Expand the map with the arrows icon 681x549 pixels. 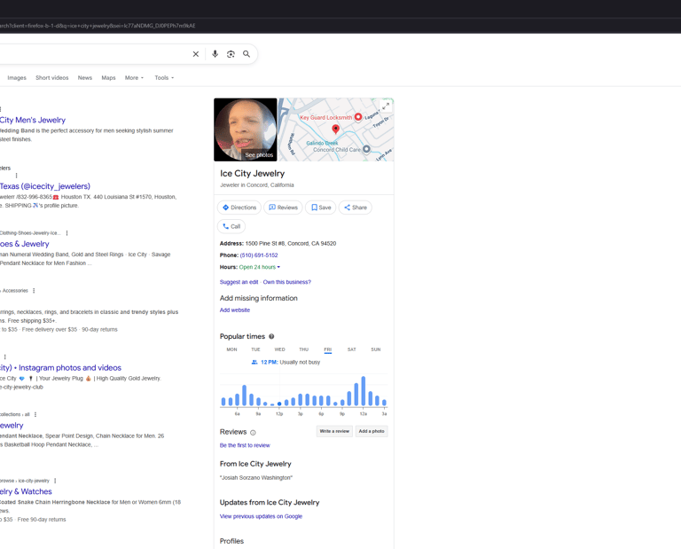coord(386,106)
